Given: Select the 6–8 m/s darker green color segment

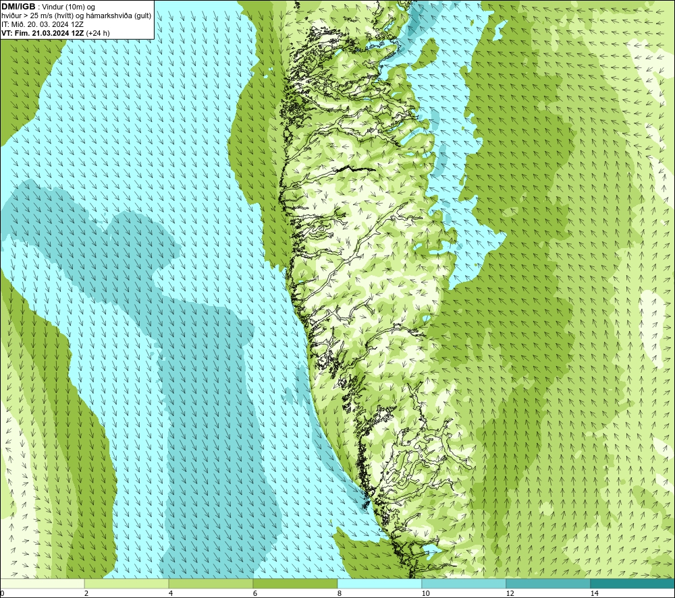Looking at the screenshot, I should click(x=296, y=583).
